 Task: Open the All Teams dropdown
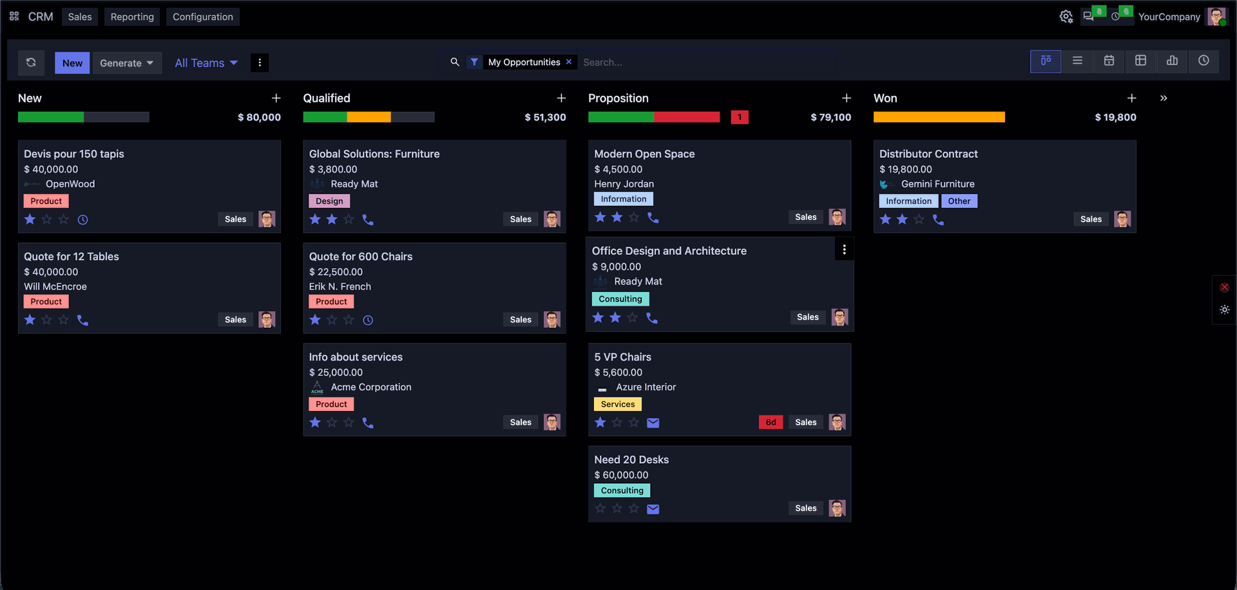click(x=206, y=63)
